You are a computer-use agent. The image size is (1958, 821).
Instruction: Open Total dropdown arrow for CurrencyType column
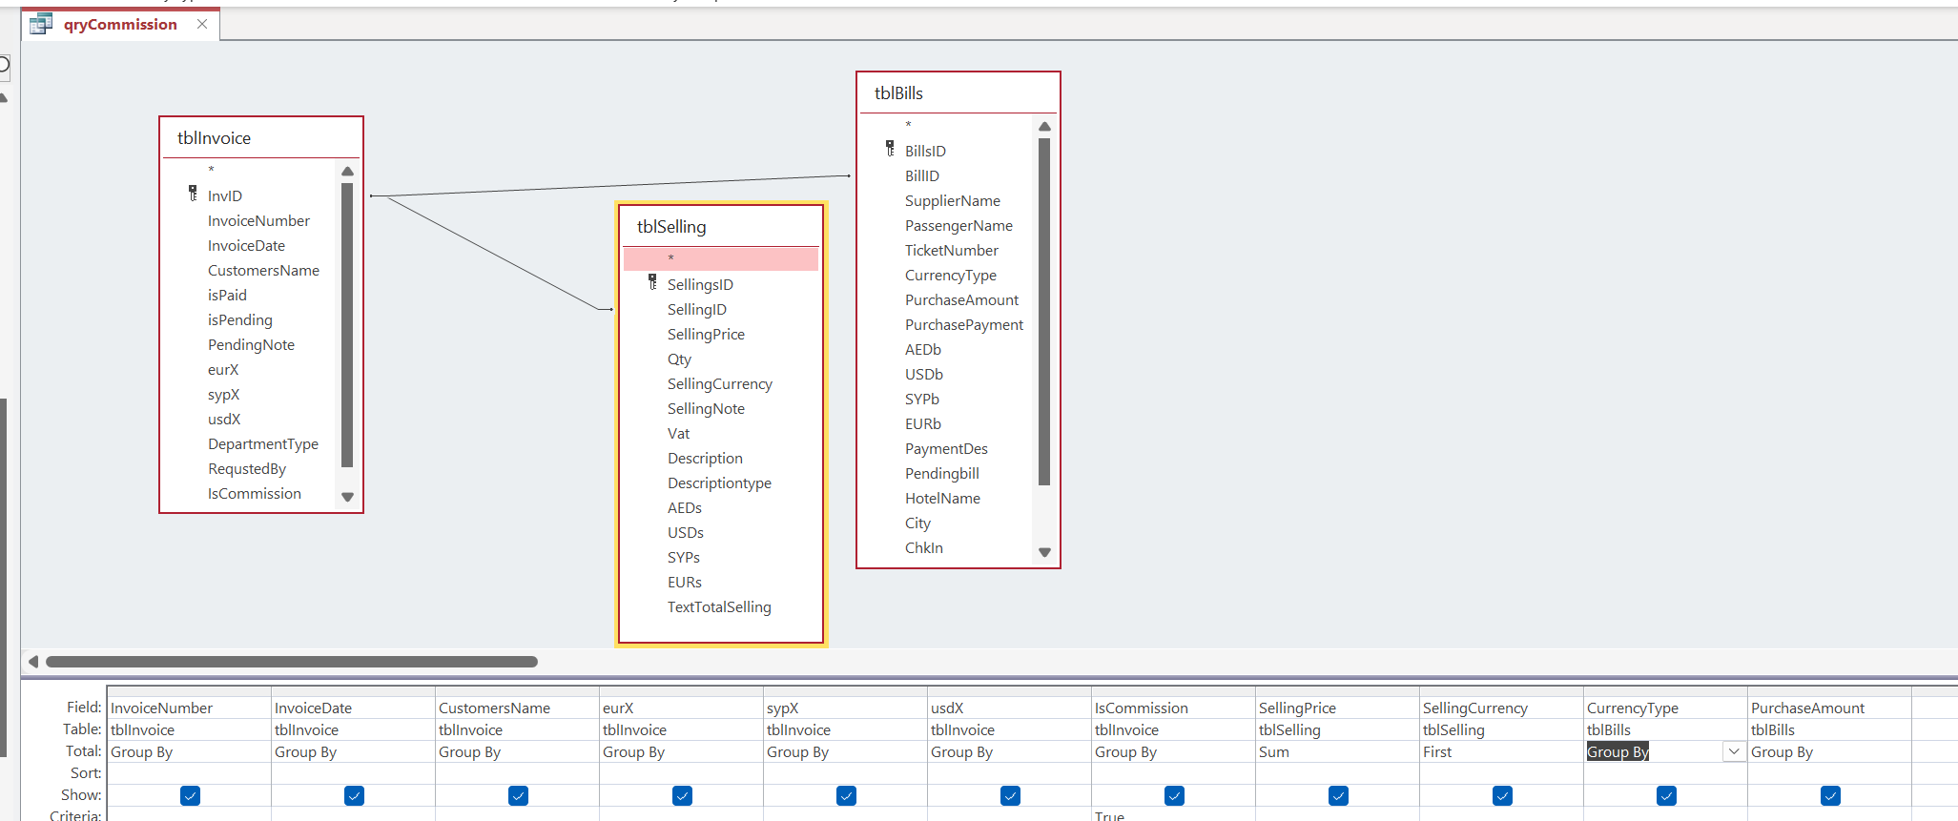pos(1734,751)
